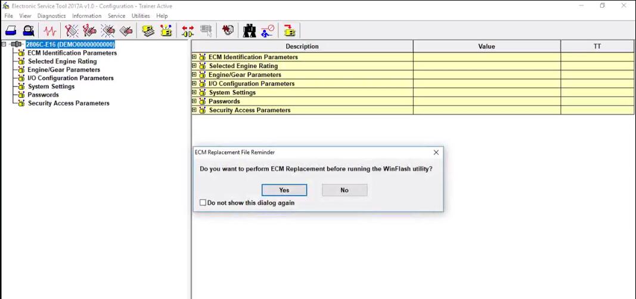Click the binoculars search icon
This screenshot has height=299, width=636.
pos(250,30)
